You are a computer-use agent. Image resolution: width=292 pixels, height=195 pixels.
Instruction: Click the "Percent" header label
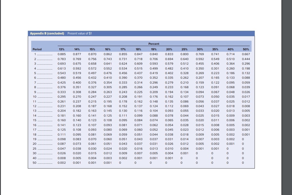click(x=154, y=44)
